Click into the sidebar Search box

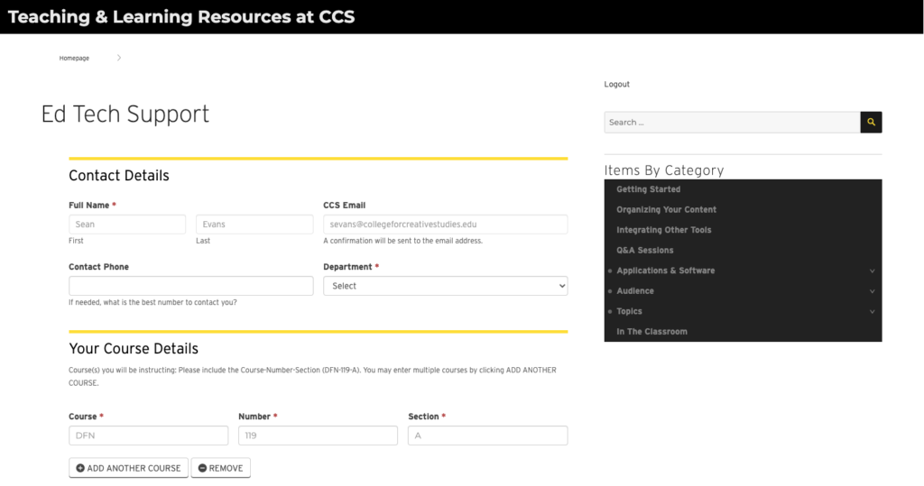731,122
